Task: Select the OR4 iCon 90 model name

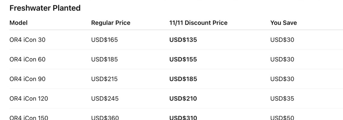Action: pos(27,79)
